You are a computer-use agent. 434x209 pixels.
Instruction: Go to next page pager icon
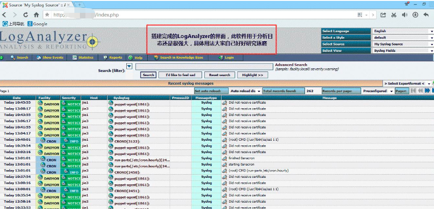pyautogui.click(x=428, y=91)
